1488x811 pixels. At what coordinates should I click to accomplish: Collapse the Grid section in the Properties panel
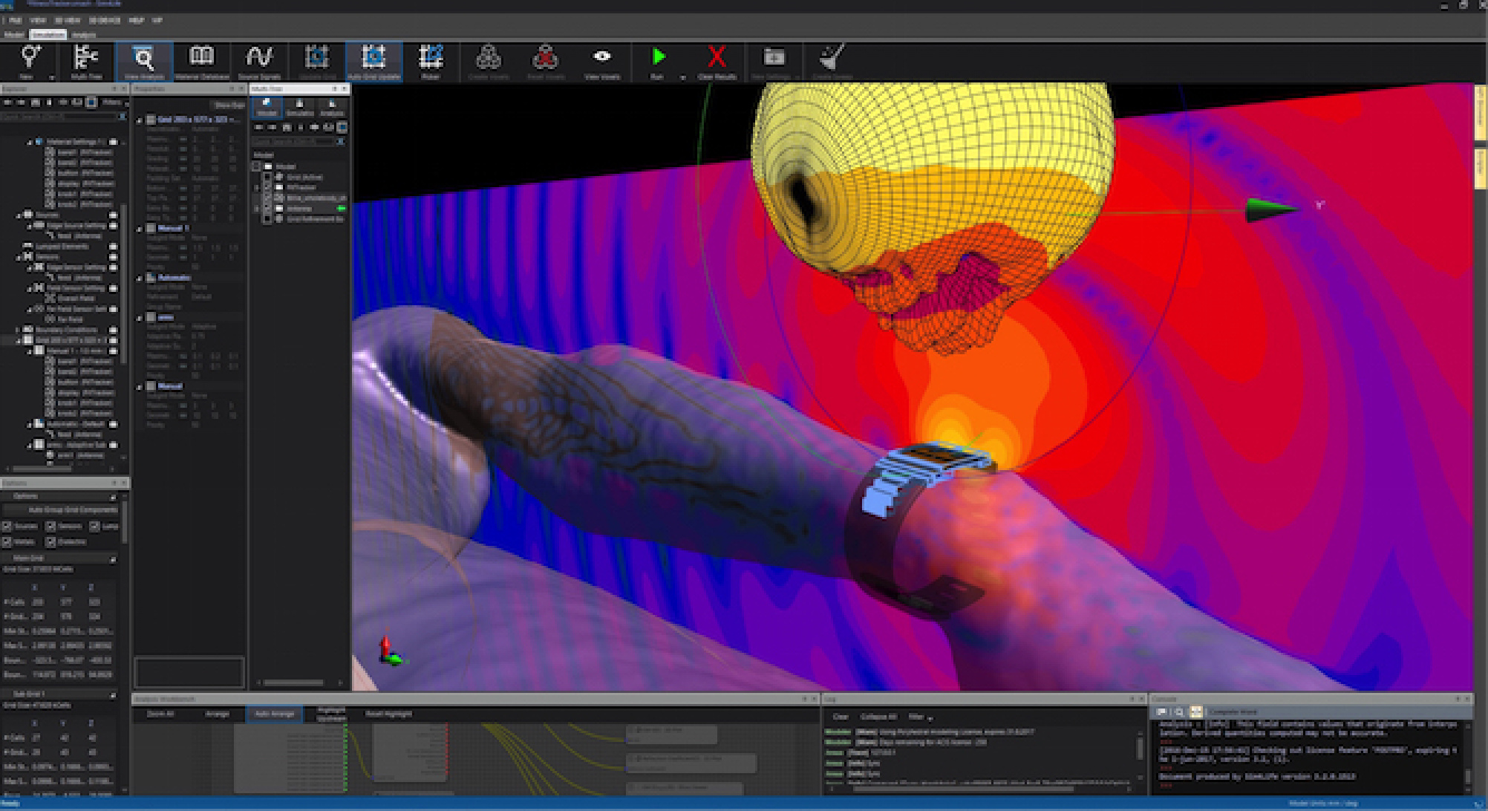[140, 119]
